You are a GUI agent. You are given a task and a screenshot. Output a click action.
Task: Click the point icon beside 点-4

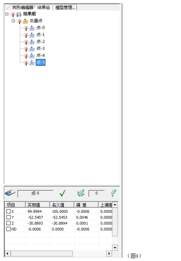32,56
